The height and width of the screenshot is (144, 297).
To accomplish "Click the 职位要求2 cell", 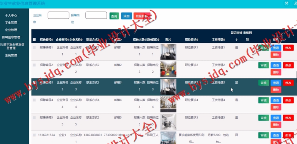I will [x=191, y=65].
